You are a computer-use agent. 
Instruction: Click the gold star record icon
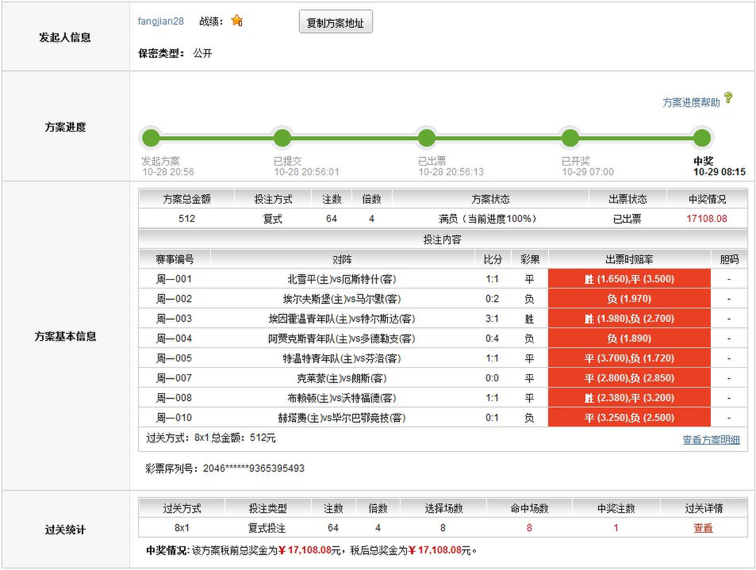coord(237,21)
